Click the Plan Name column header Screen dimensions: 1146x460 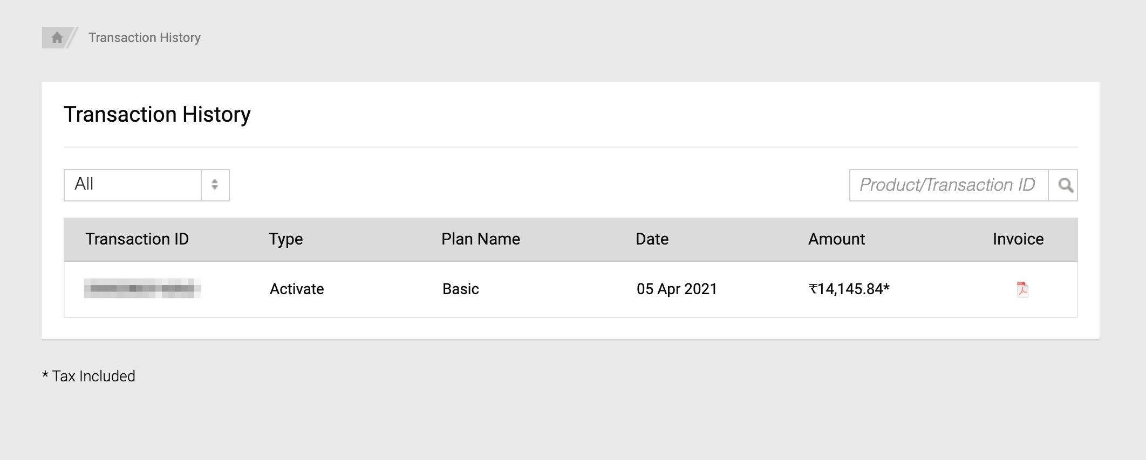[480, 239]
